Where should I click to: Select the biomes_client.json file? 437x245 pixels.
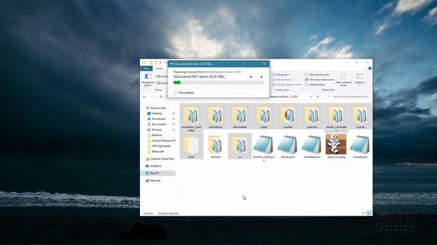pyautogui.click(x=264, y=148)
